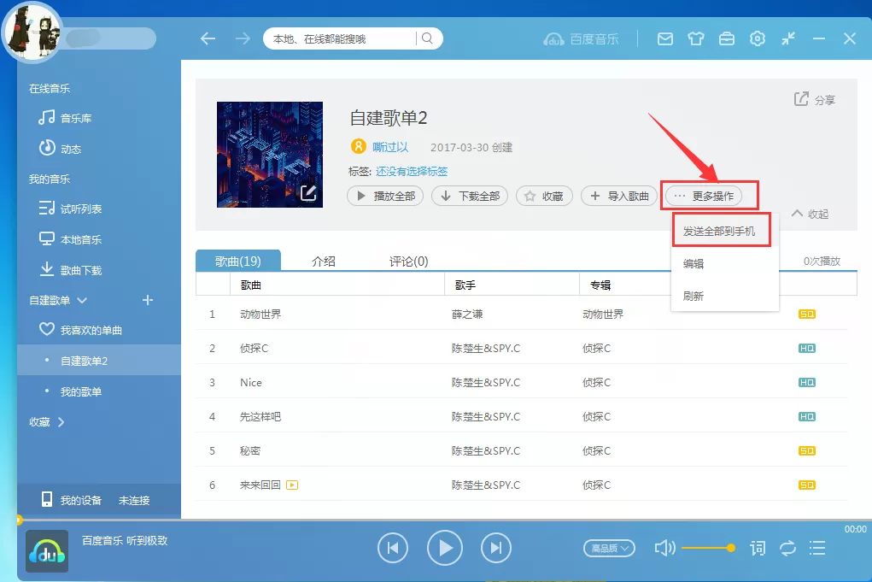Select song 先这样吧 in list
The image size is (872, 582).
click(260, 417)
